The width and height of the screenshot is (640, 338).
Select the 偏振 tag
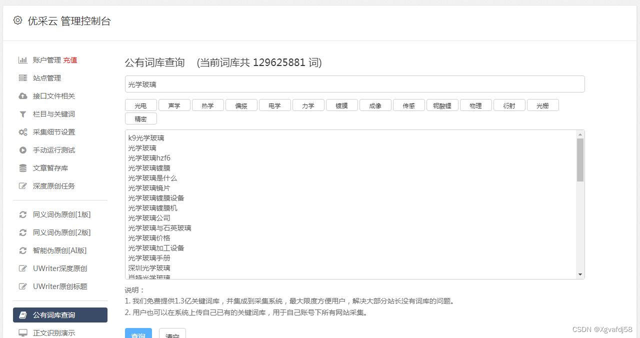click(241, 105)
